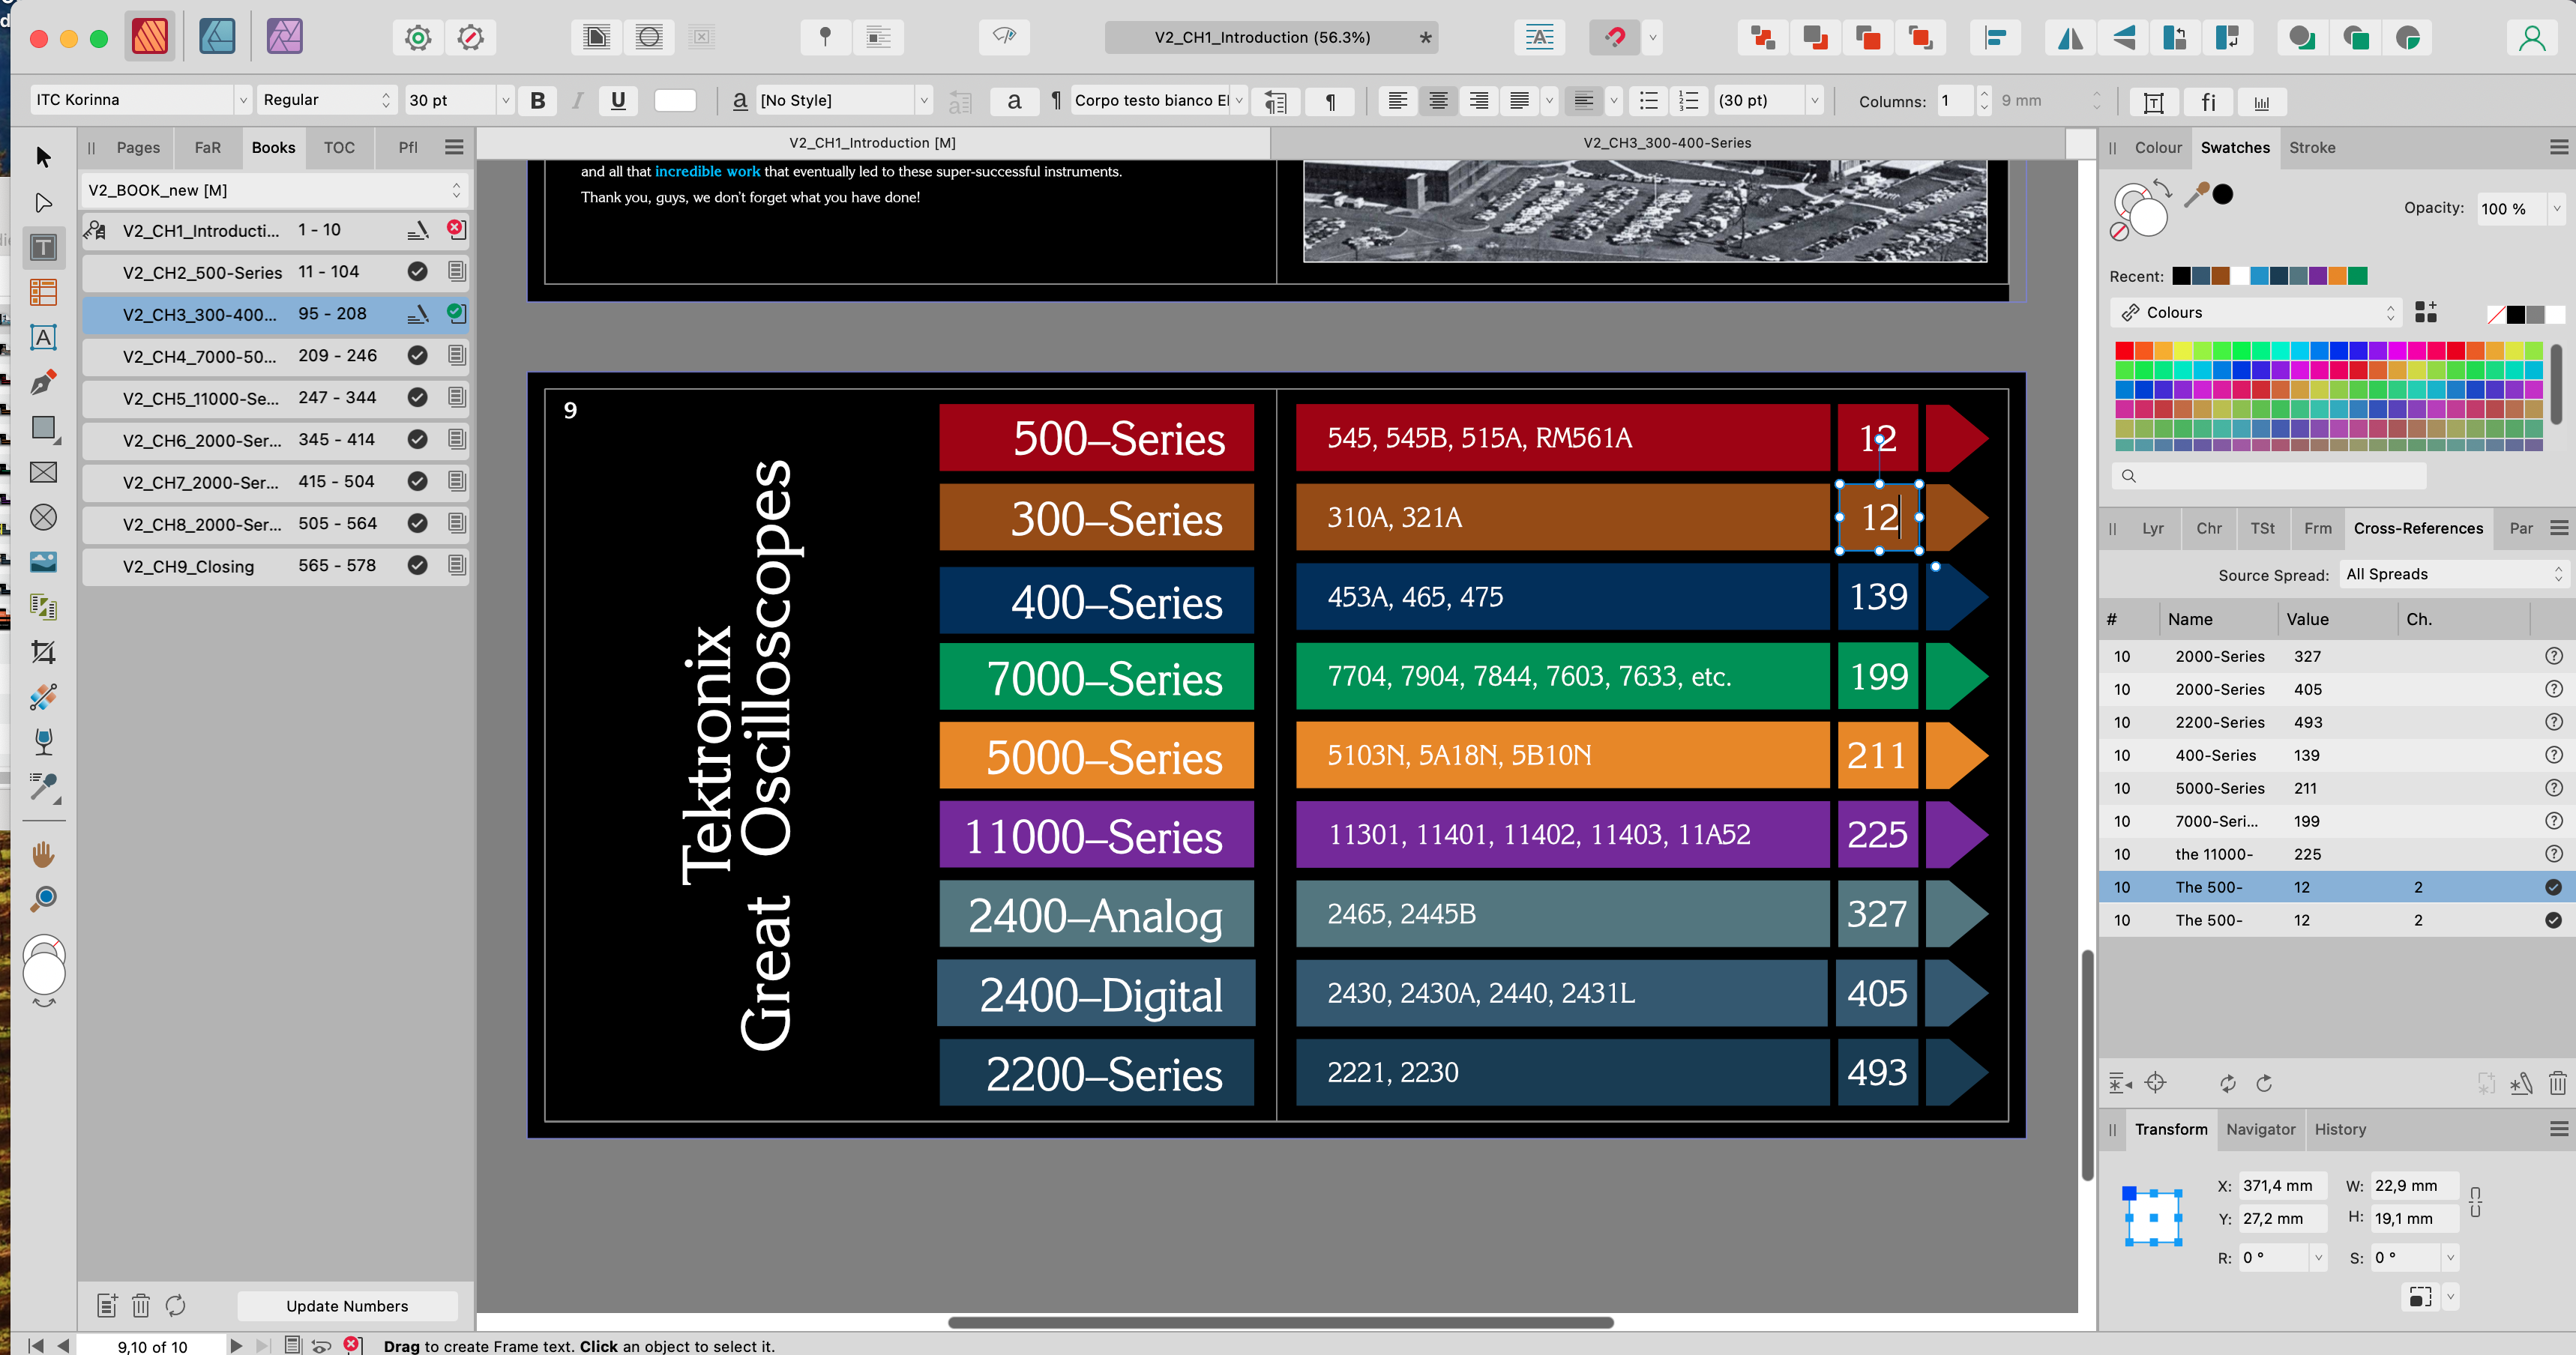Switch to the Pages panel tab
2576x1355 pixels.
point(138,147)
